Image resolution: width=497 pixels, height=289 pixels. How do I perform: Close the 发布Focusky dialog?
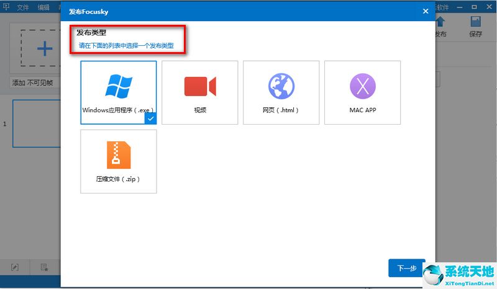[x=426, y=11]
